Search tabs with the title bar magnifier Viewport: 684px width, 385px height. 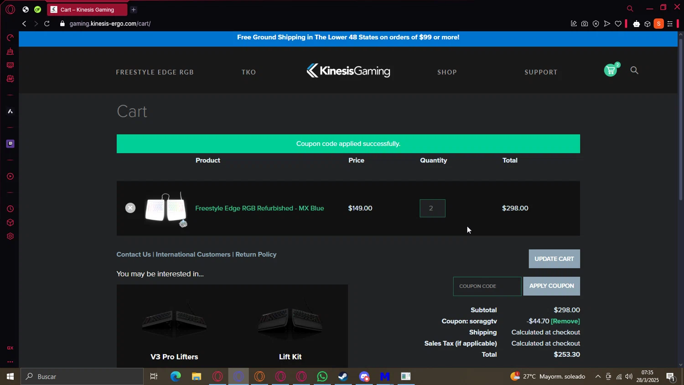point(630,8)
